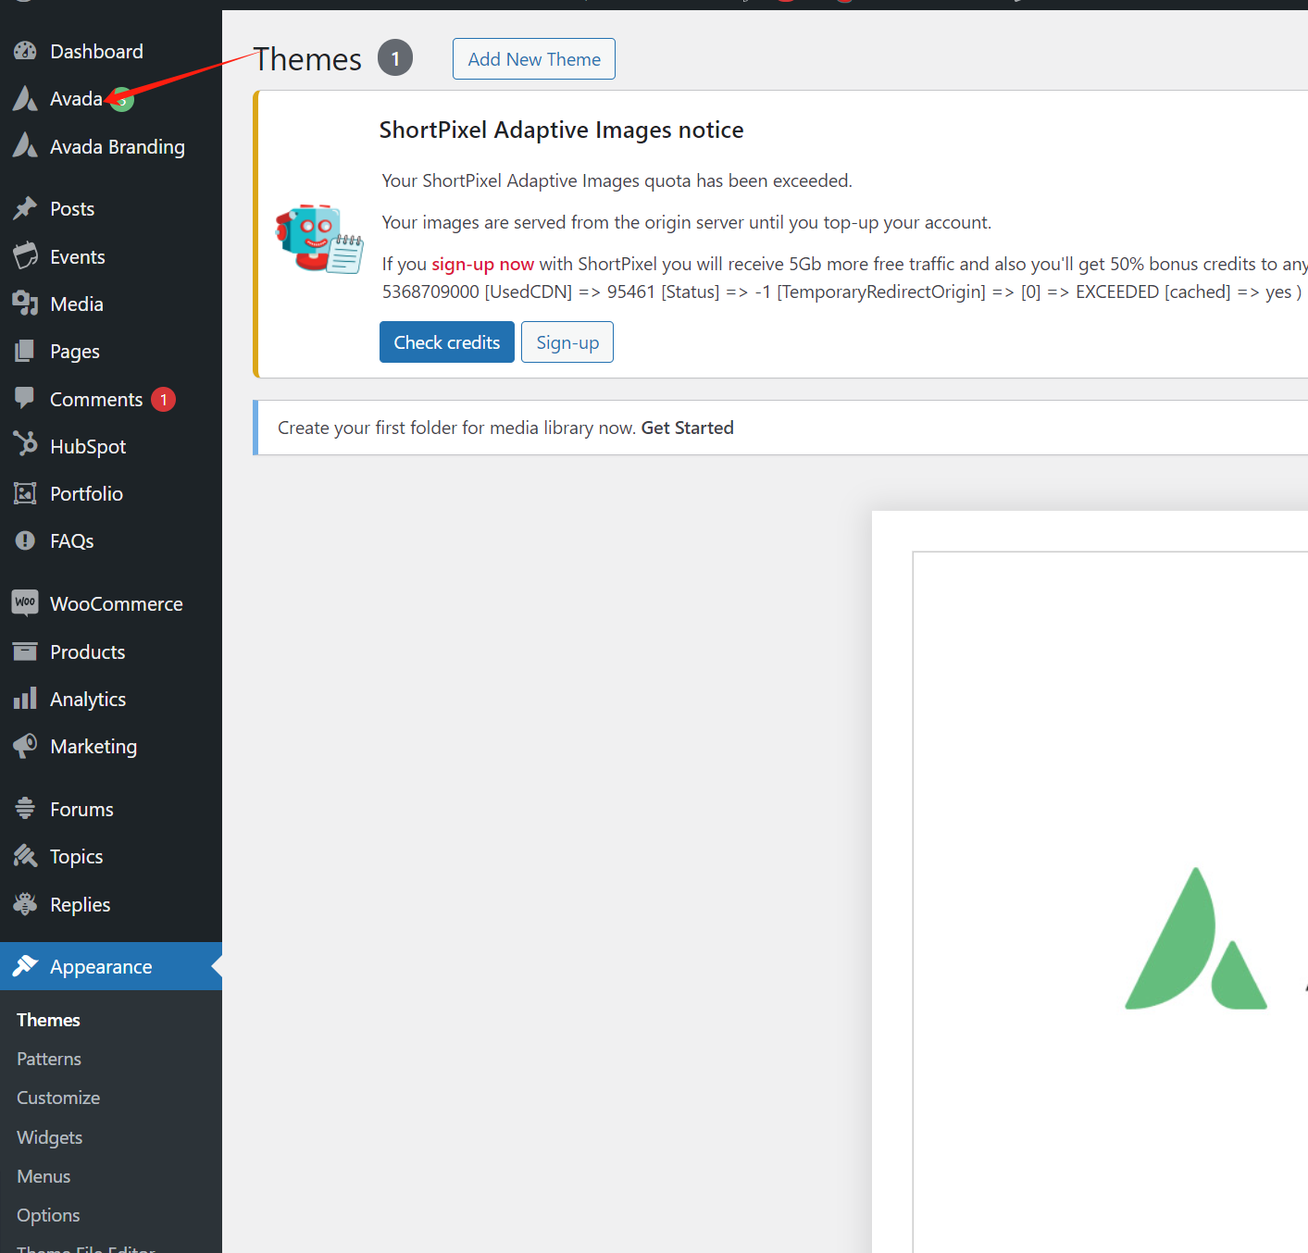The width and height of the screenshot is (1308, 1253).
Task: Click the Avada logo icon in sidebar
Action: click(x=25, y=98)
